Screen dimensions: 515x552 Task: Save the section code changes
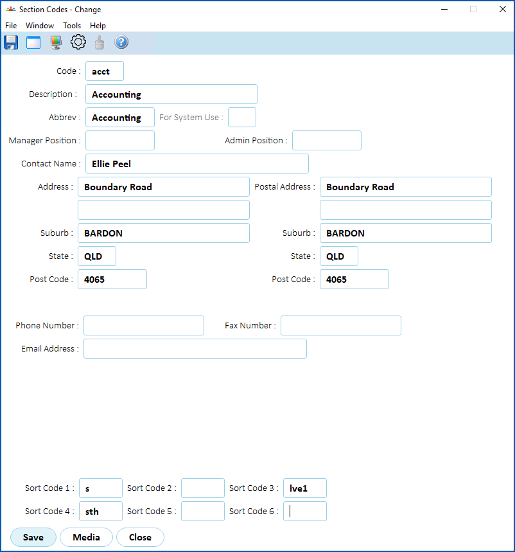click(x=33, y=537)
